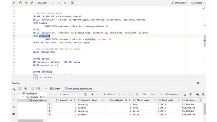Open the 4 rows page size dropdown

pos(64,94)
